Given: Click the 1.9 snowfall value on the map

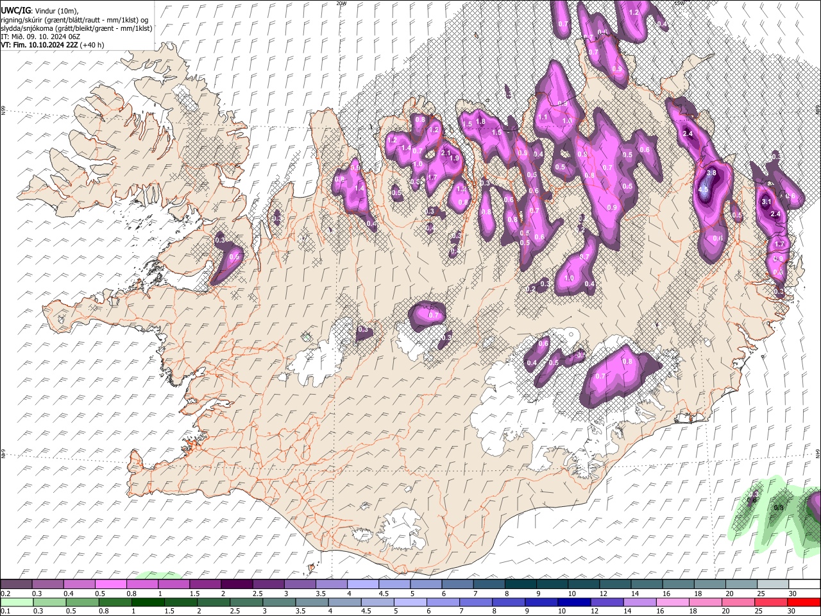Looking at the screenshot, I should coord(455,158).
